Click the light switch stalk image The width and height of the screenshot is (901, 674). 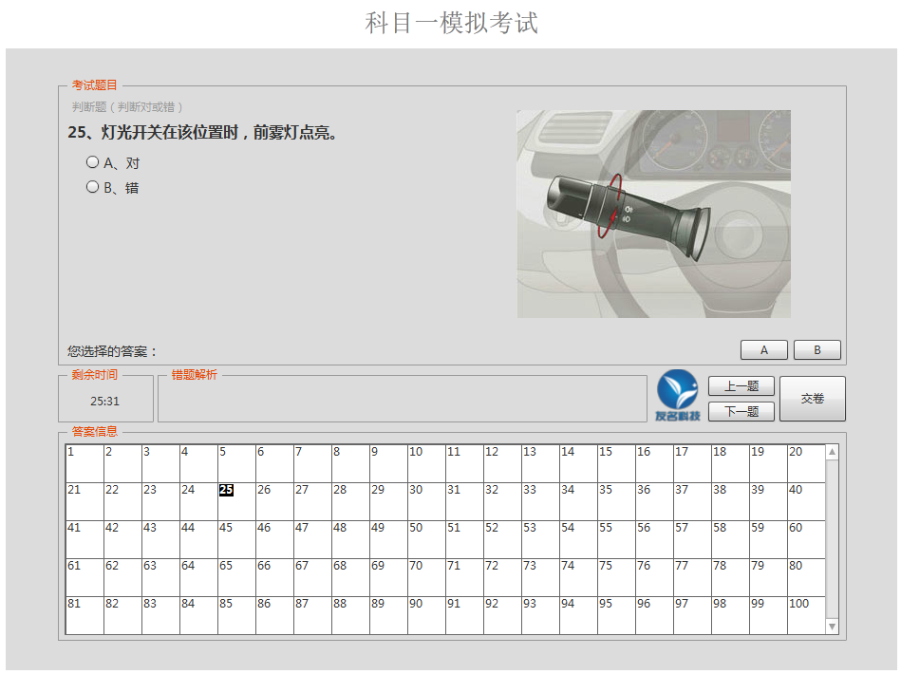[653, 214]
